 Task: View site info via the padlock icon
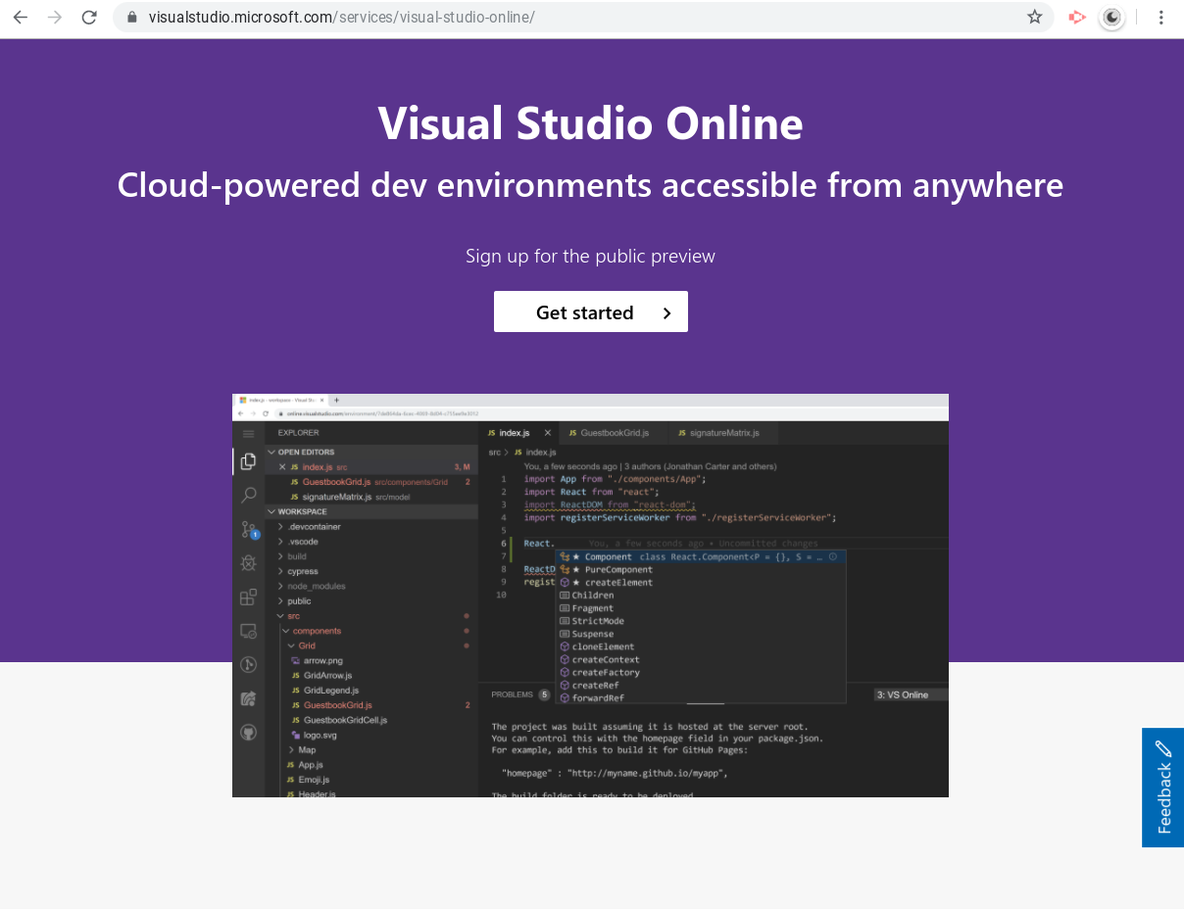tap(132, 18)
